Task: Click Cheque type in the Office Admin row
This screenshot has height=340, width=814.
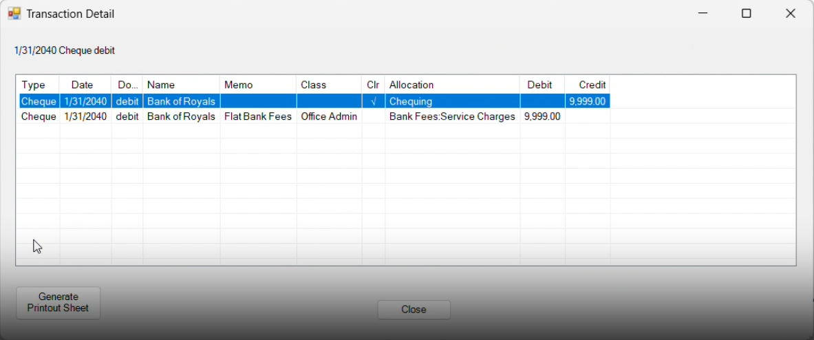Action: [x=39, y=116]
